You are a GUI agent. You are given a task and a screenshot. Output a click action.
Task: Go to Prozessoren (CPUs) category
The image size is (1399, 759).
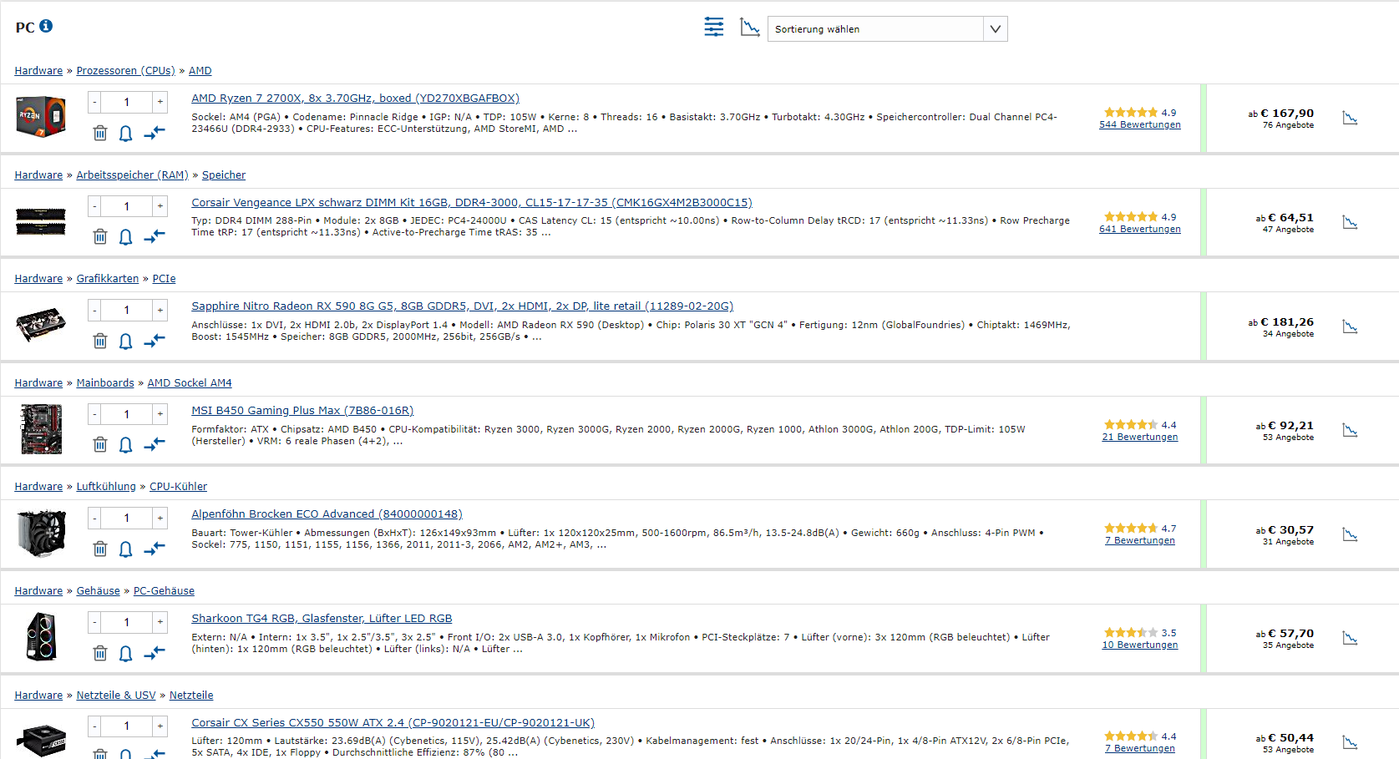point(126,71)
